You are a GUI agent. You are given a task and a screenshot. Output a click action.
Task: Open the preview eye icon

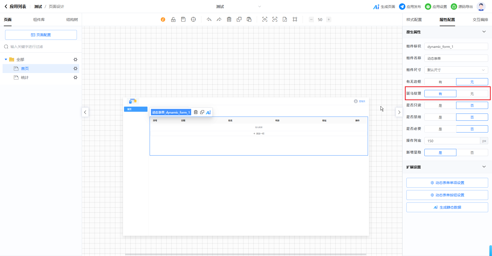coord(265,19)
